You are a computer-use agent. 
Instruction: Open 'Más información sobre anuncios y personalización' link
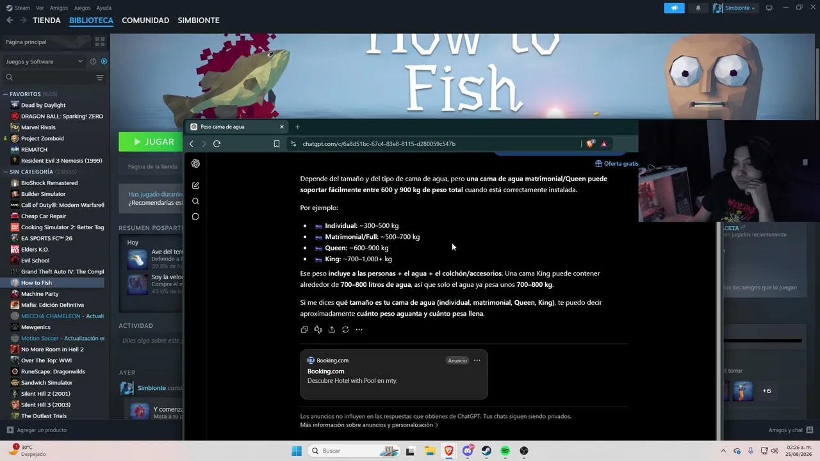[x=369, y=425]
